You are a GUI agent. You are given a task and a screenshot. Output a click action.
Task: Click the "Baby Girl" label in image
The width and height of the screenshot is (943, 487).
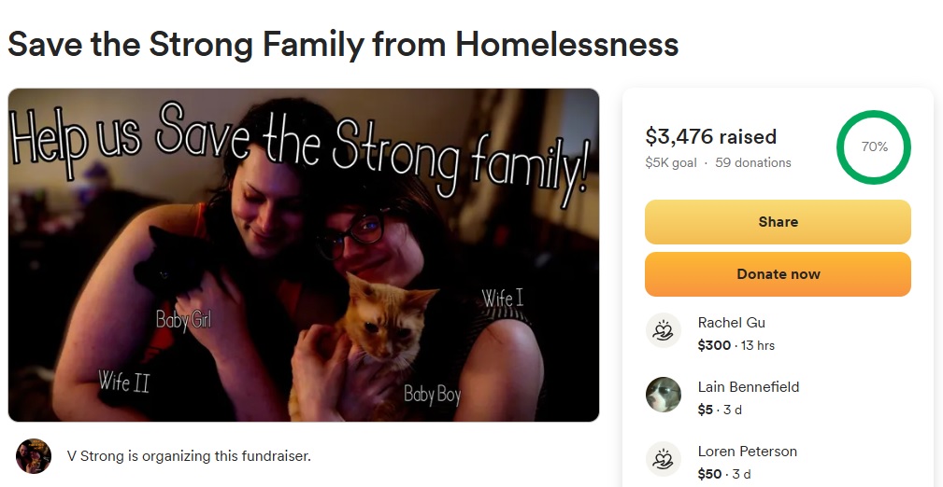[183, 319]
